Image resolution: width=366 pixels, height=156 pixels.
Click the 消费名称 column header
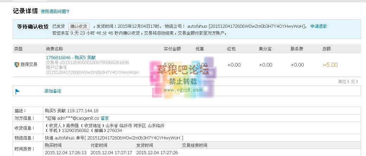[55, 49]
